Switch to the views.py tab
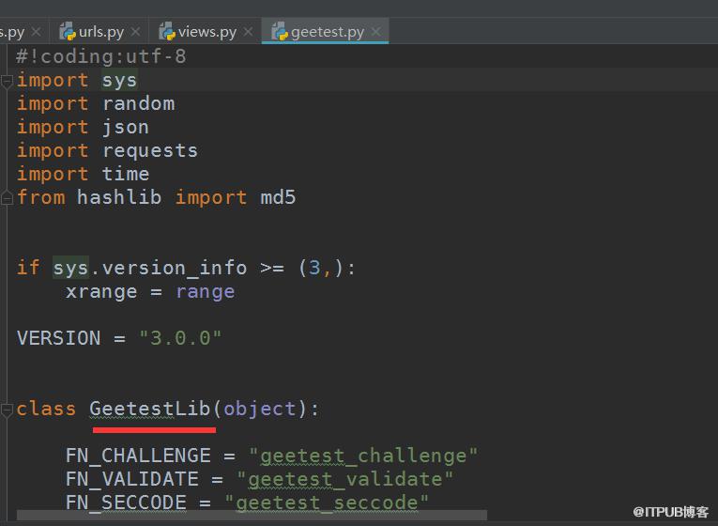718x526 pixels. [207, 32]
